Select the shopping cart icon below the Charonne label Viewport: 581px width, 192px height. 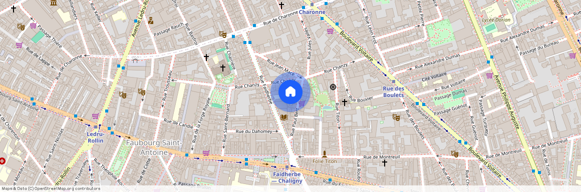[x=330, y=30]
